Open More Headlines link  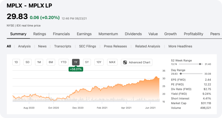[x=180, y=46]
